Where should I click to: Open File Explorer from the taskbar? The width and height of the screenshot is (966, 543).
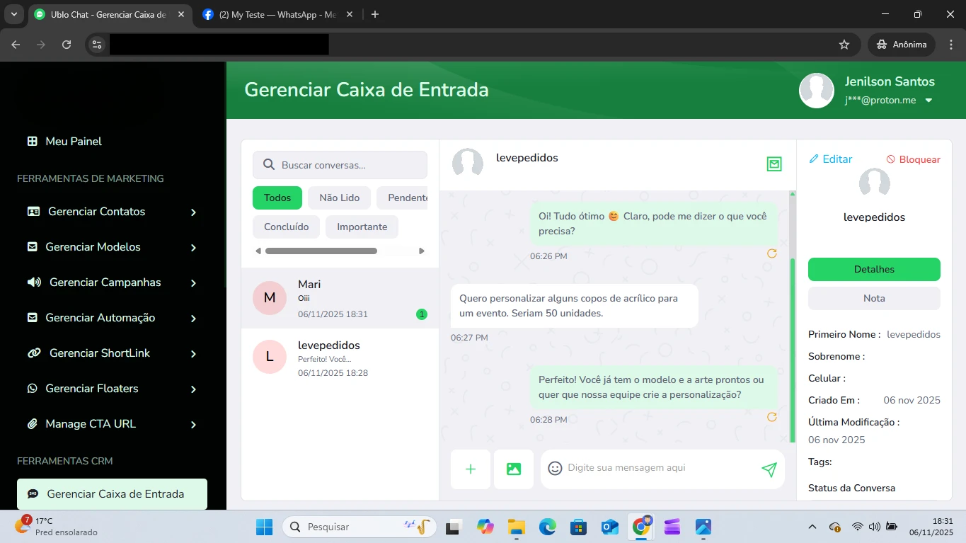[516, 527]
